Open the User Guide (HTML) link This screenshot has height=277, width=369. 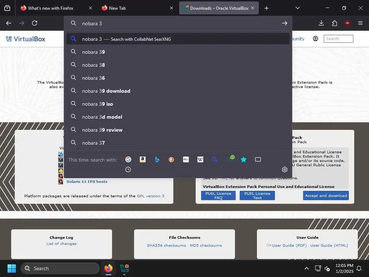(x=329, y=245)
